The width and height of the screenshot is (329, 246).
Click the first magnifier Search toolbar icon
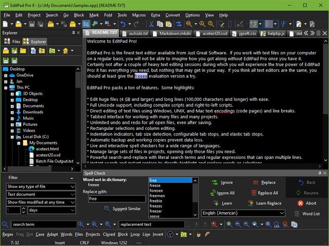189,24
